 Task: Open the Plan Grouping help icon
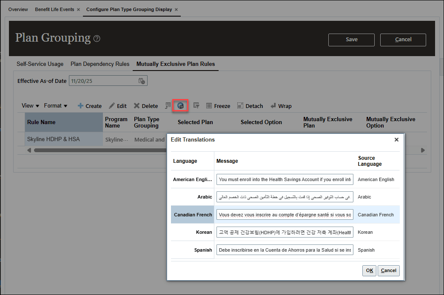tap(97, 38)
